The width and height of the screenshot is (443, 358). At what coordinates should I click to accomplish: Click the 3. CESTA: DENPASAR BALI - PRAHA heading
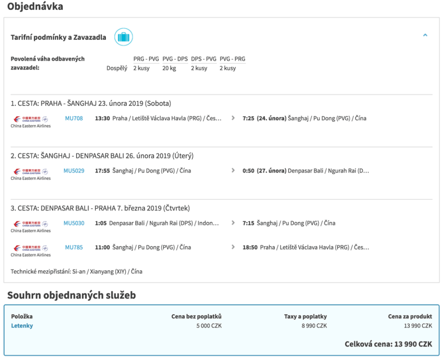100,208
